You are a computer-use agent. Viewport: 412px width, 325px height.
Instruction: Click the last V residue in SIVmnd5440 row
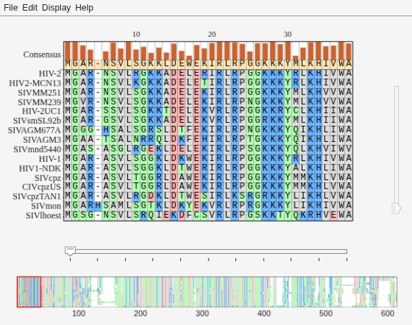tap(348, 149)
